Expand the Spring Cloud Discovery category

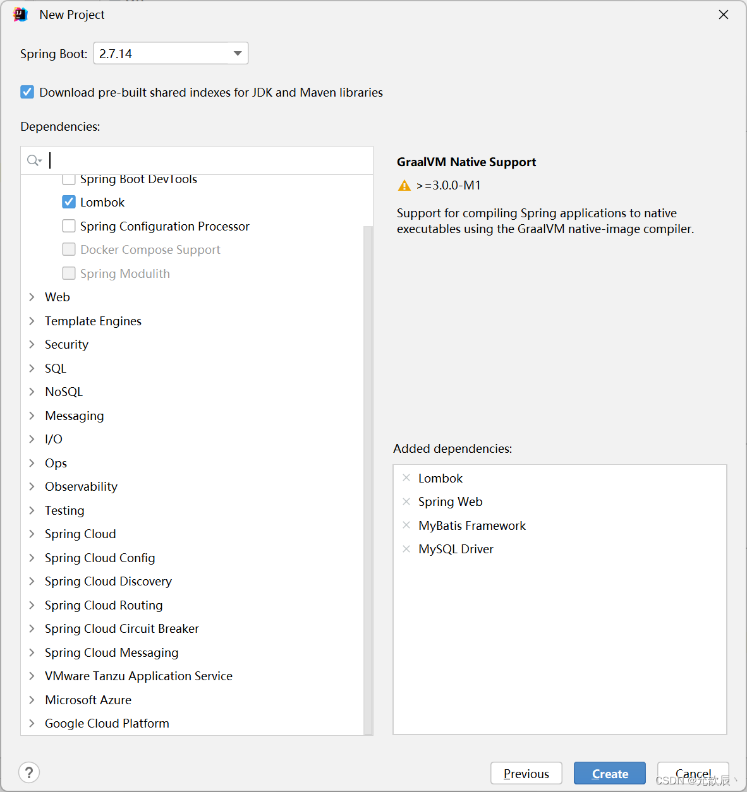tap(32, 581)
